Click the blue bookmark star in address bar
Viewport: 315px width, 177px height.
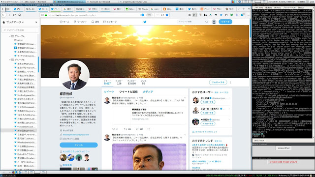(167, 15)
